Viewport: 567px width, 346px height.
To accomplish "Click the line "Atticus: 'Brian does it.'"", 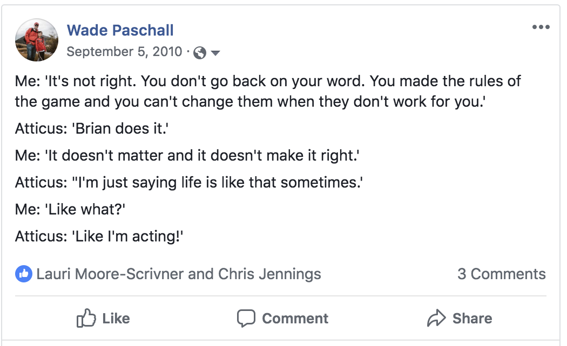I will pos(92,129).
